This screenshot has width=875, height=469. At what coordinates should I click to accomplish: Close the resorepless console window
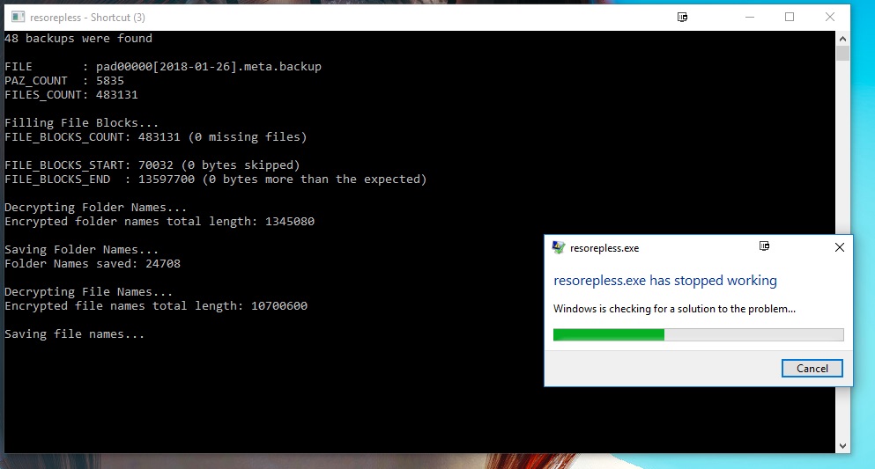point(830,17)
